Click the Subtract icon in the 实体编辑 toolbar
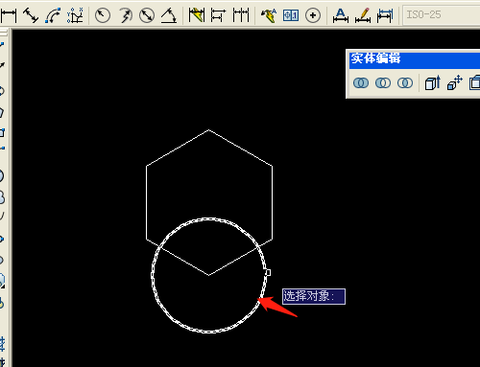This screenshot has height=367, width=480. click(383, 83)
